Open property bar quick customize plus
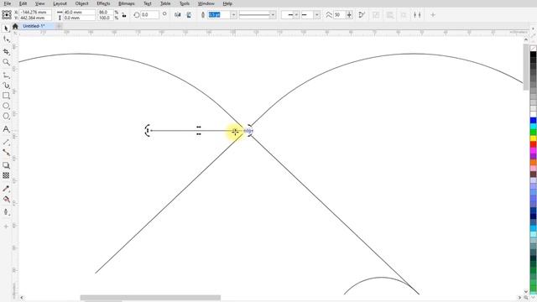The width and height of the screenshot is (537, 302). coord(433,15)
